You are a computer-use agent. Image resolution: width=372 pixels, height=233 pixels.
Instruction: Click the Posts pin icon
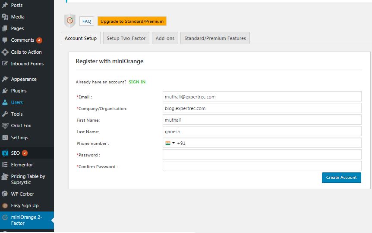[5, 5]
